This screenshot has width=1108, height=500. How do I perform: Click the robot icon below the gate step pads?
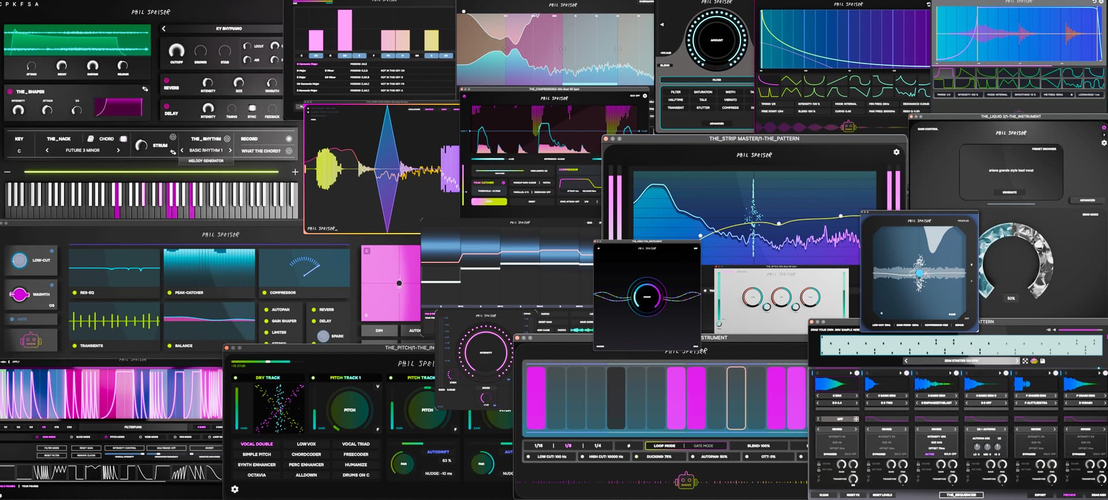point(685,480)
